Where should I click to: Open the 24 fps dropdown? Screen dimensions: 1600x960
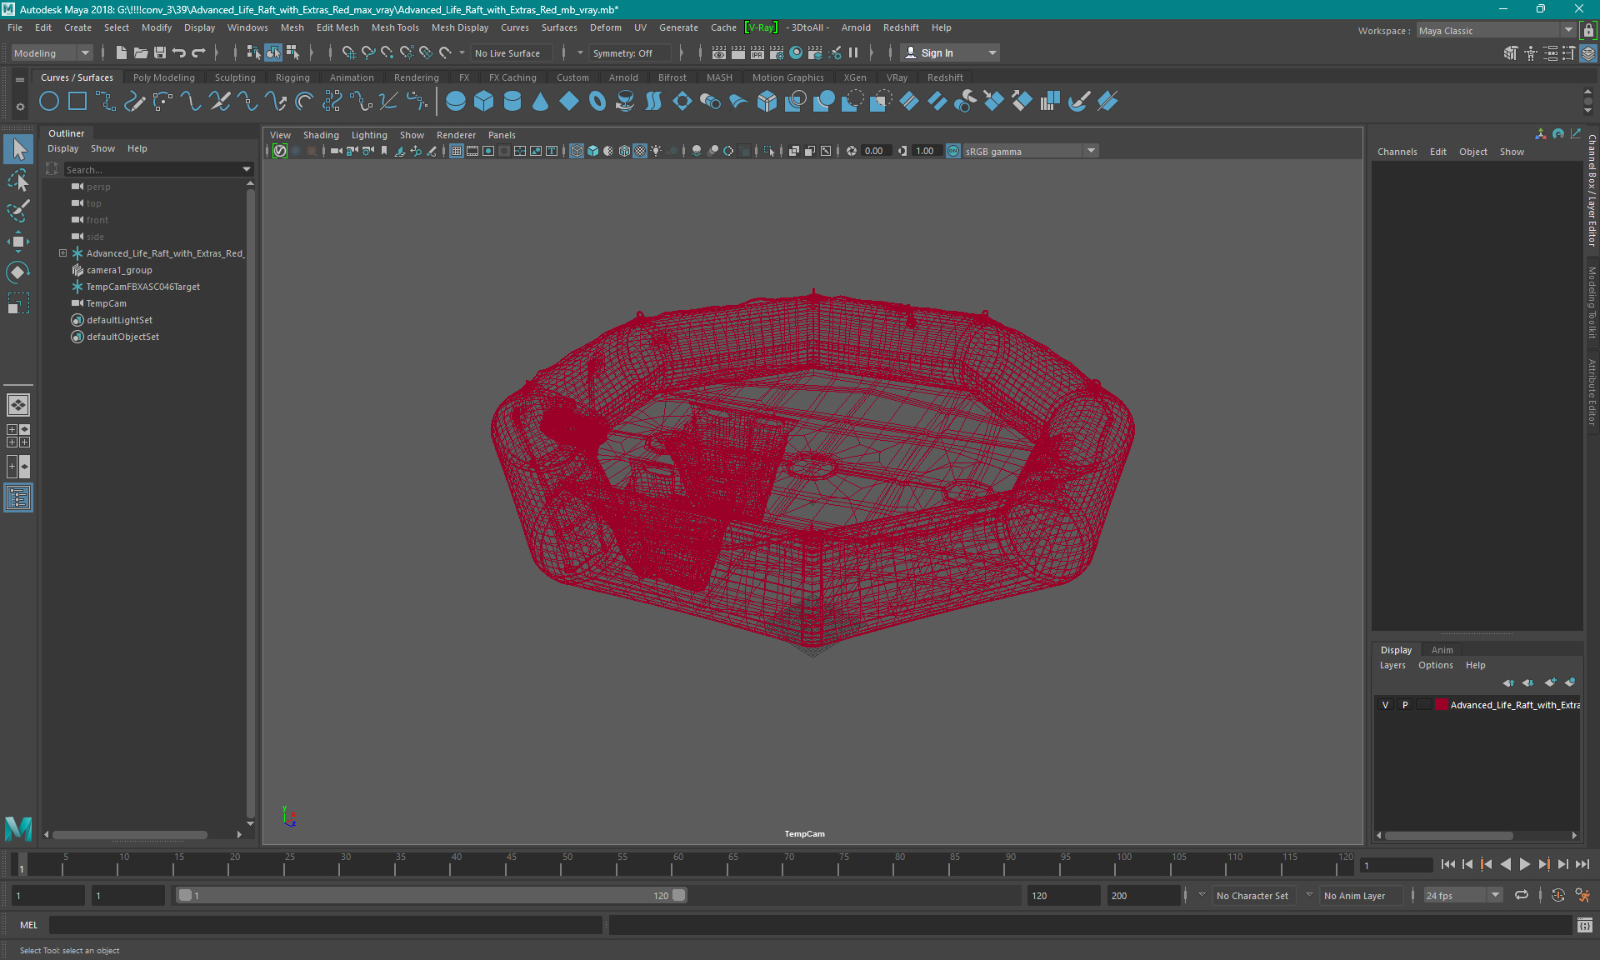(x=1462, y=895)
